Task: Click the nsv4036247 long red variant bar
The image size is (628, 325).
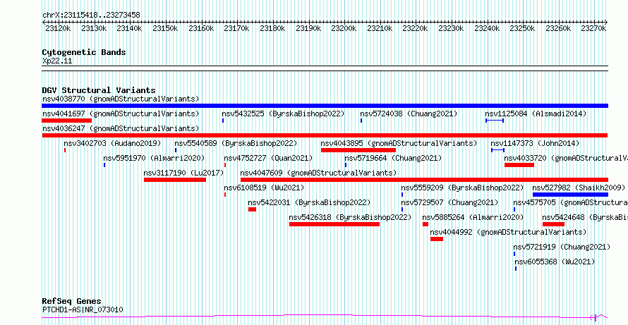Action: (325, 135)
